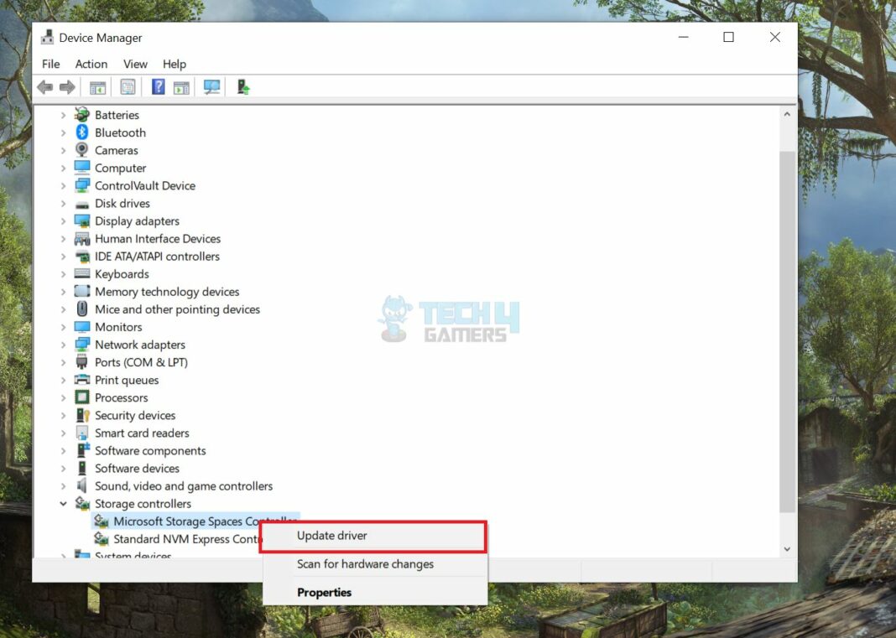Image resolution: width=896 pixels, height=638 pixels.
Task: Toggle the Show/Hide Console Tree toolbar icon
Action: coord(97,86)
